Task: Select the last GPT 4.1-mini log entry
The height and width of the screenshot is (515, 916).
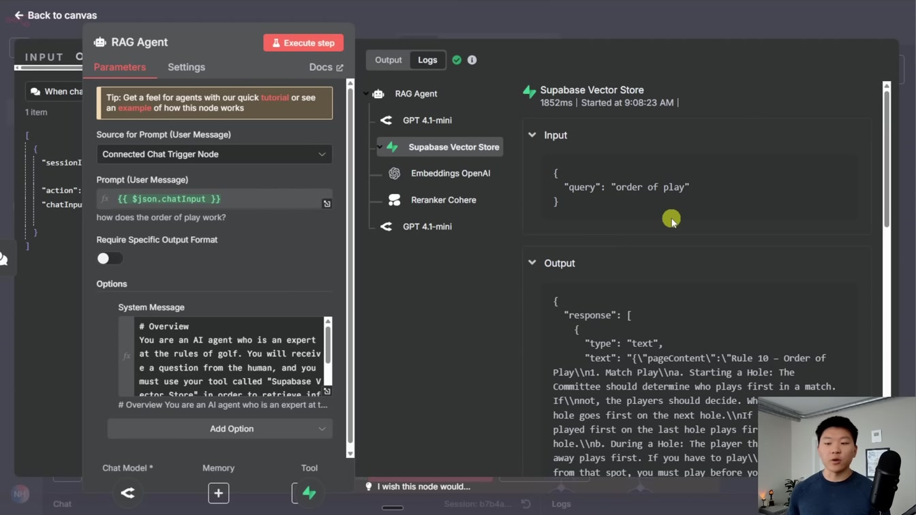Action: pos(427,227)
